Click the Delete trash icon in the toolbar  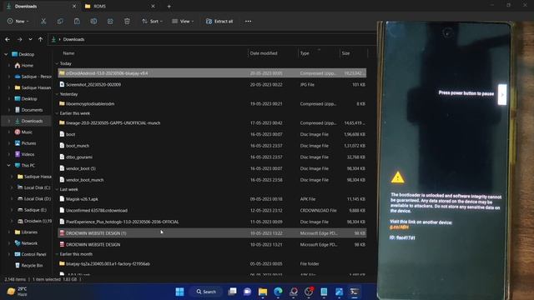(127, 22)
